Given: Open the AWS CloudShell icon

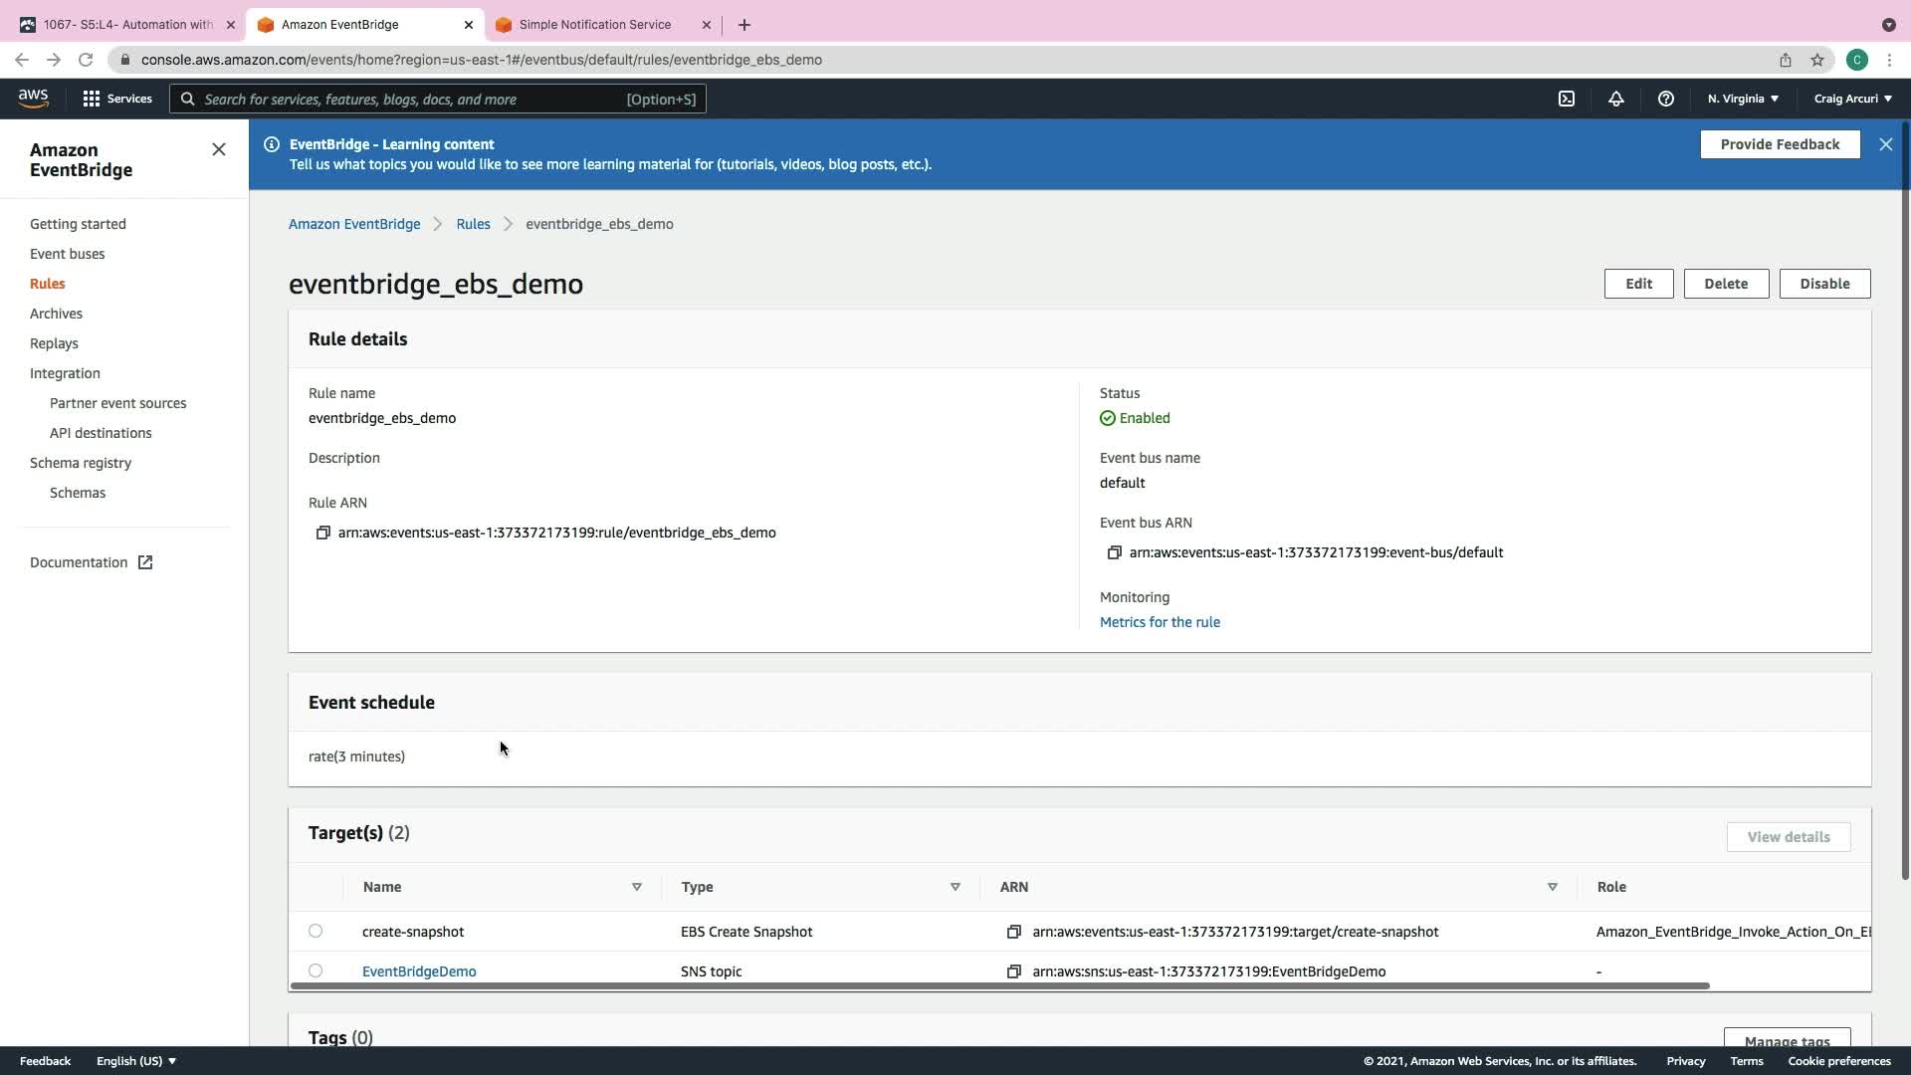Looking at the screenshot, I should tap(1567, 99).
